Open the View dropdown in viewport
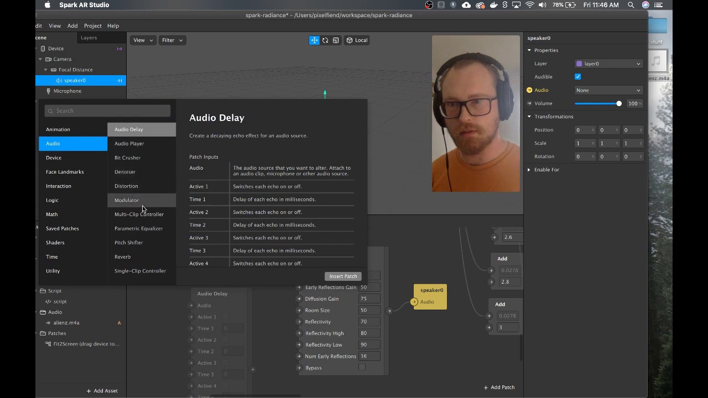Screen dimensions: 708x398 [x=143, y=40]
